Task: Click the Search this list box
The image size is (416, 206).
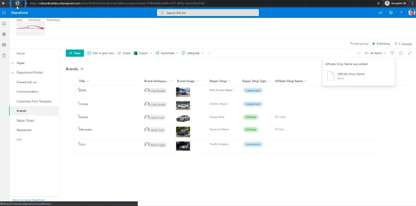Action: [x=208, y=12]
